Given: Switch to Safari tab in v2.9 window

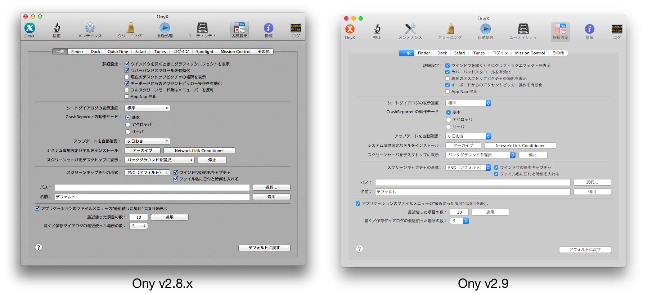Looking at the screenshot, I should pos(459,53).
